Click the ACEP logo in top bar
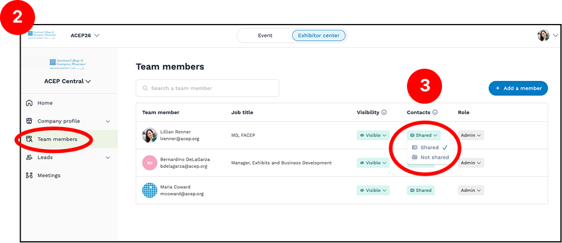 click(x=42, y=35)
